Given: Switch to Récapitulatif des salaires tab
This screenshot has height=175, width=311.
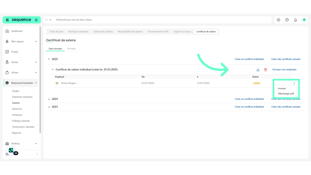Looking at the screenshot, I should pos(130,32).
